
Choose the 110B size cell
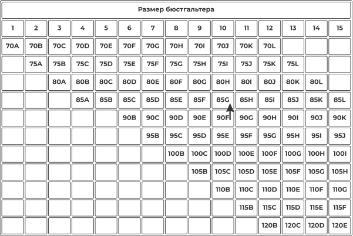coord(223,189)
